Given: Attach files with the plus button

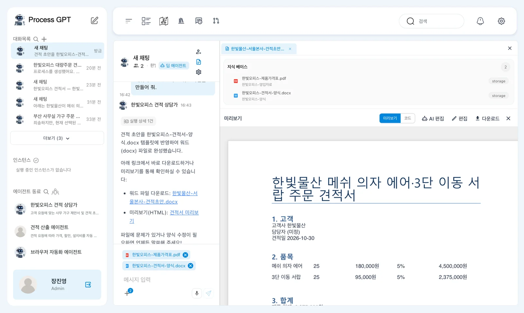Looking at the screenshot, I should 127,293.
